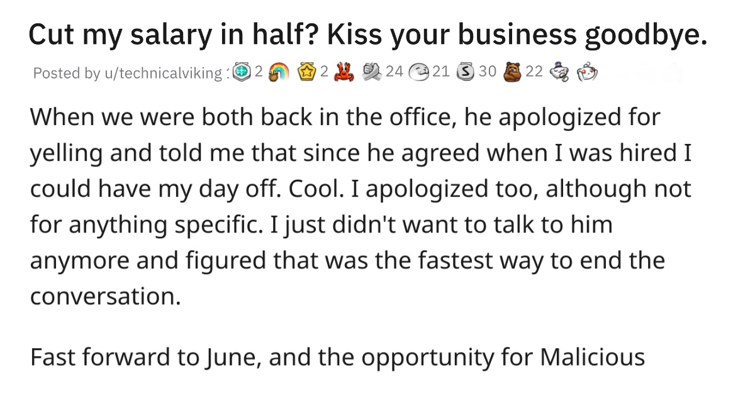Click the award count 22
This screenshot has width=755, height=394.
[x=534, y=73]
